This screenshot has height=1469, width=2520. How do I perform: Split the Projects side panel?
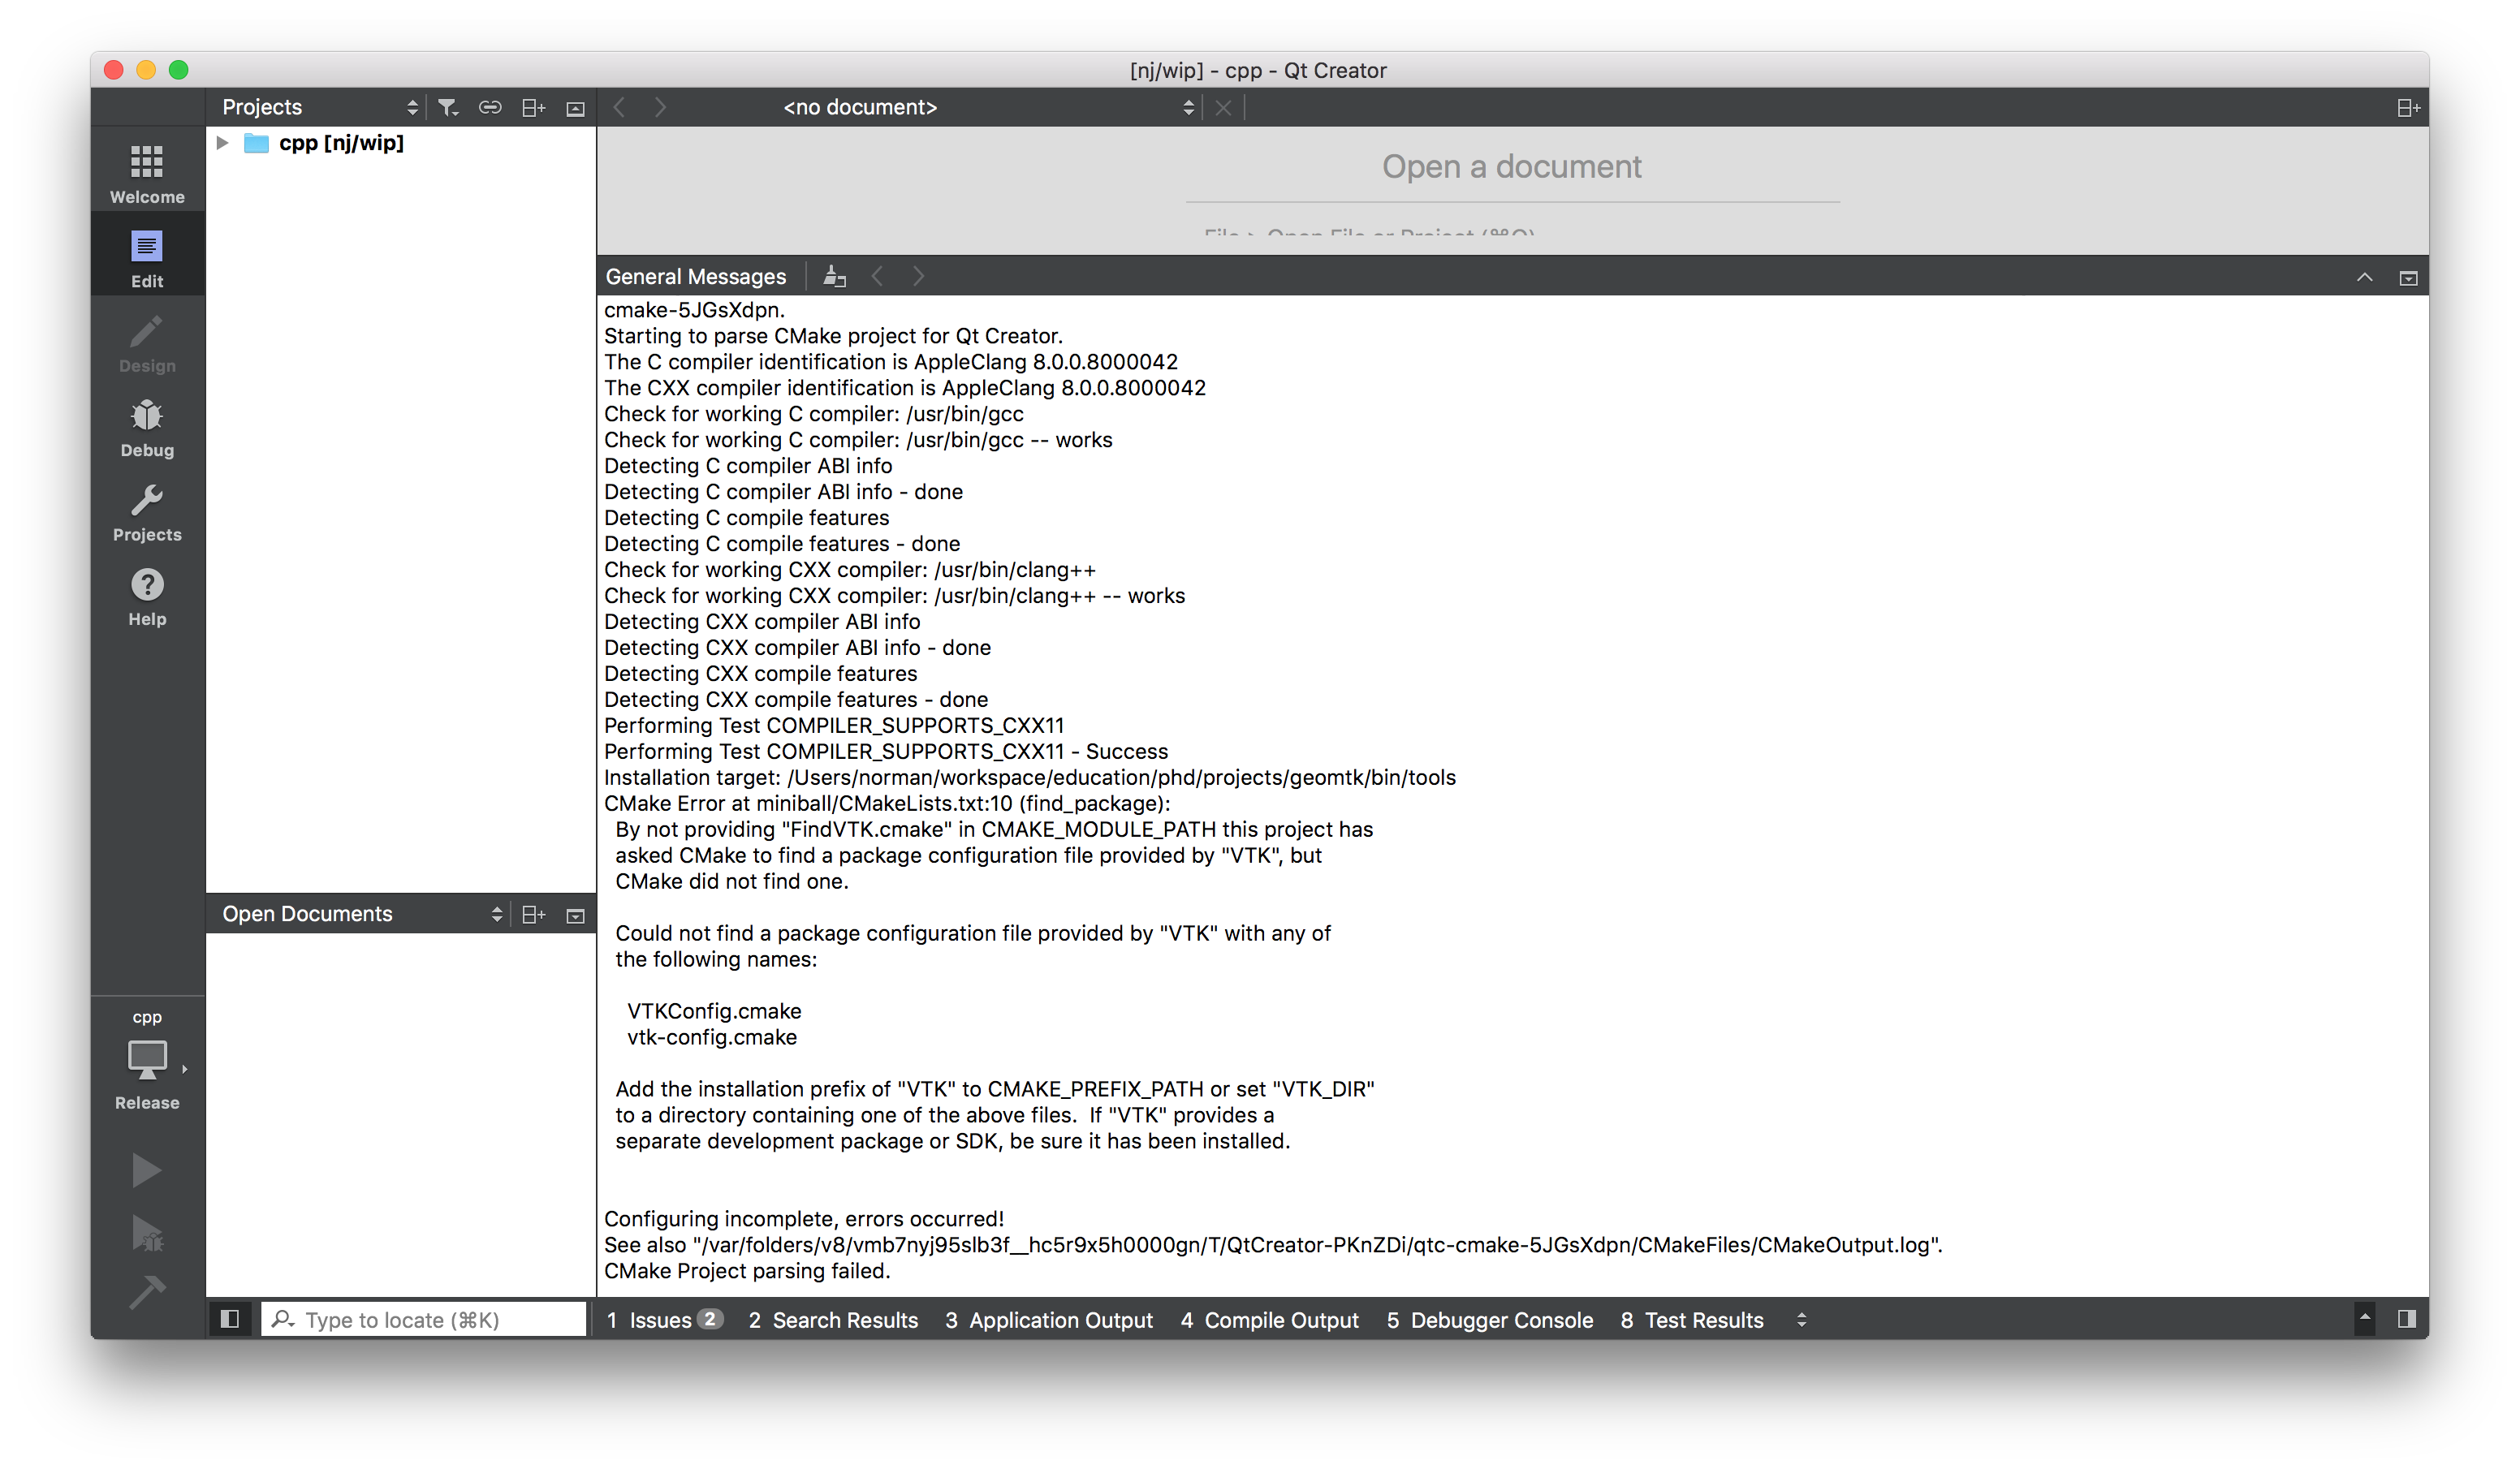click(x=533, y=107)
